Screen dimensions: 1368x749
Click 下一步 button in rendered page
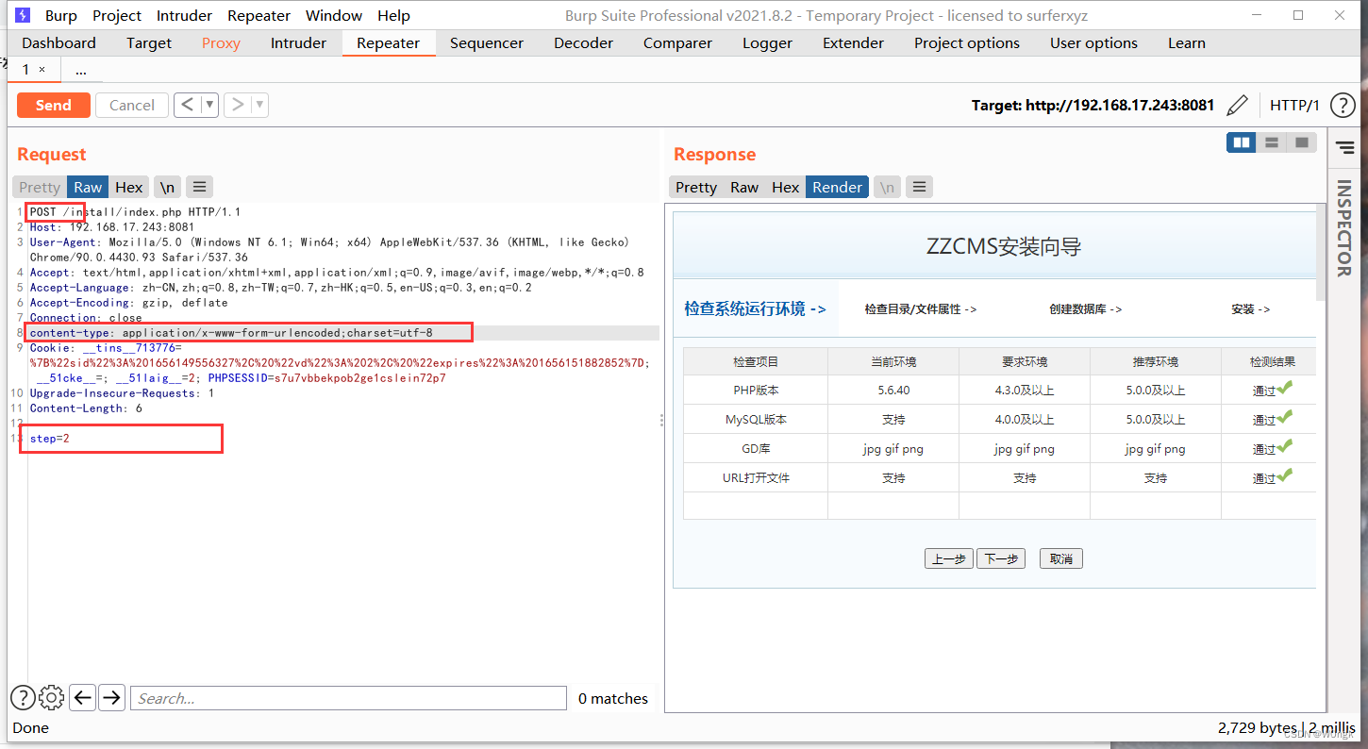1001,558
